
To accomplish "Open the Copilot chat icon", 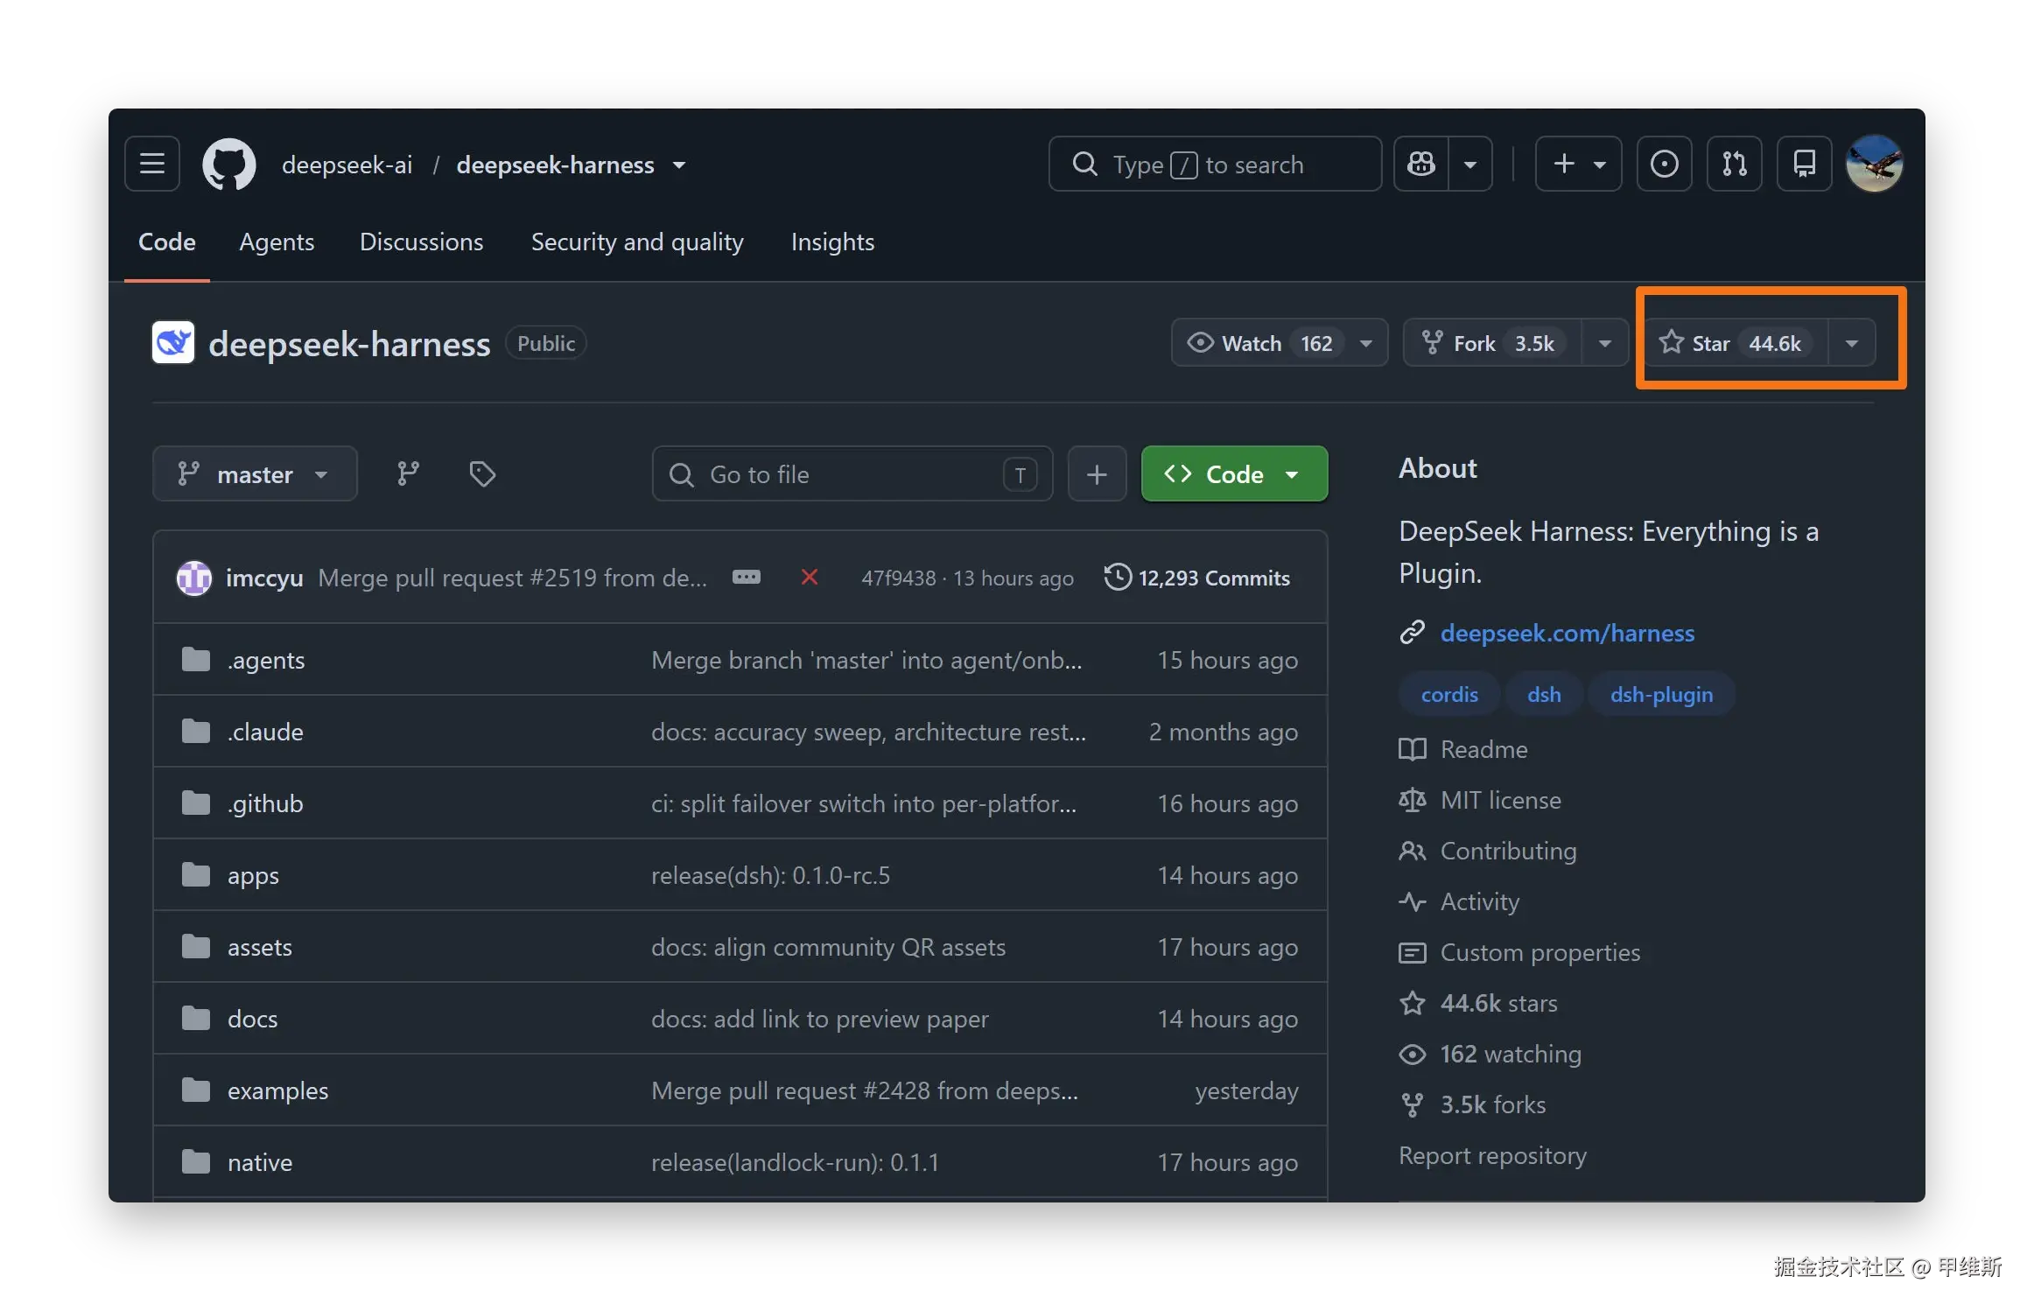I will point(1421,164).
